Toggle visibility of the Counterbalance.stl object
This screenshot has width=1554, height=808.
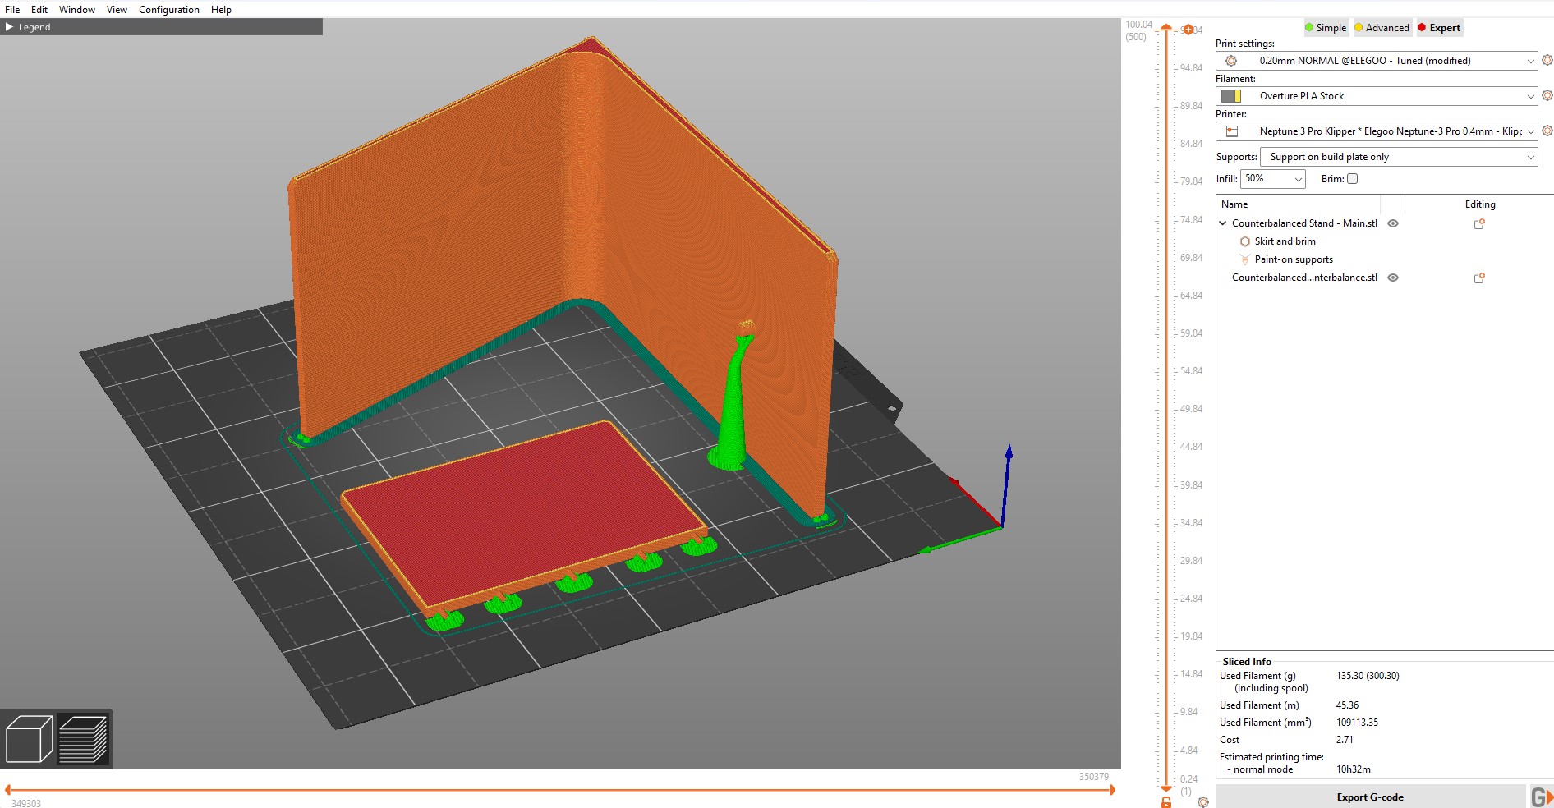pyautogui.click(x=1393, y=278)
